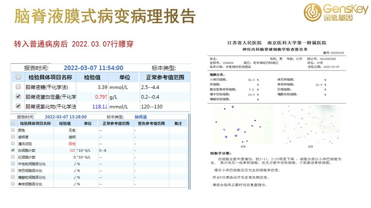Check the 潘氏试验 row checkbox
The width and height of the screenshot is (371, 208).
click(x=13, y=143)
